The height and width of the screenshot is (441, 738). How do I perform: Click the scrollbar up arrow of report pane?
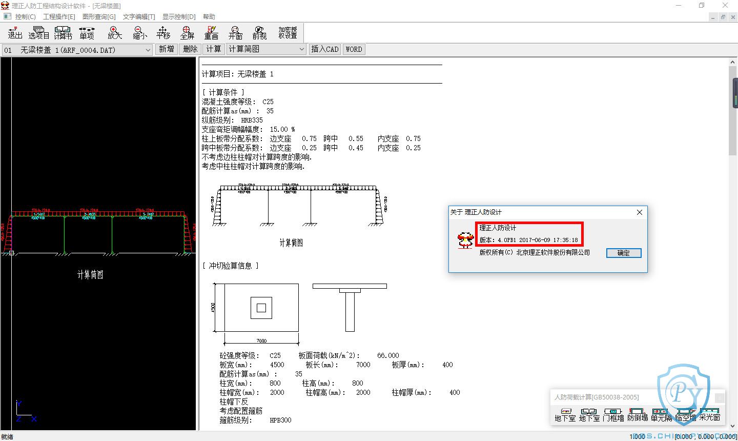pos(733,63)
